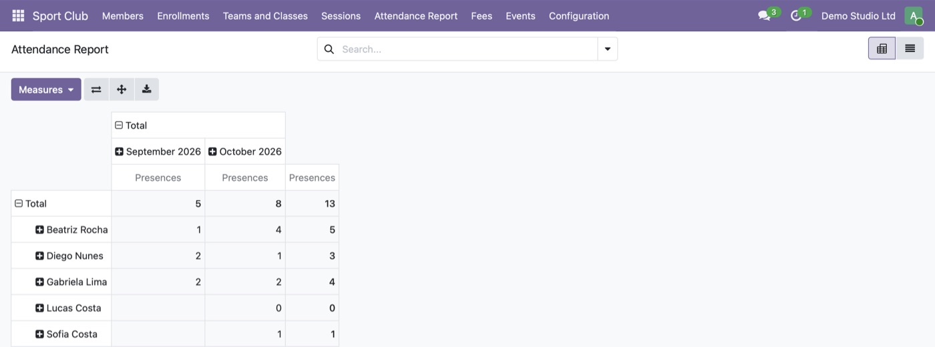Image resolution: width=935 pixels, height=347 pixels.
Task: Open the activities clock icon
Action: click(795, 15)
